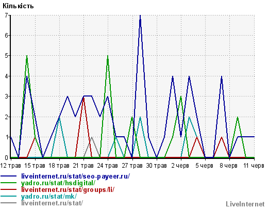Click the gray peak near 22 трав
The image size is (268, 209).
92,137
